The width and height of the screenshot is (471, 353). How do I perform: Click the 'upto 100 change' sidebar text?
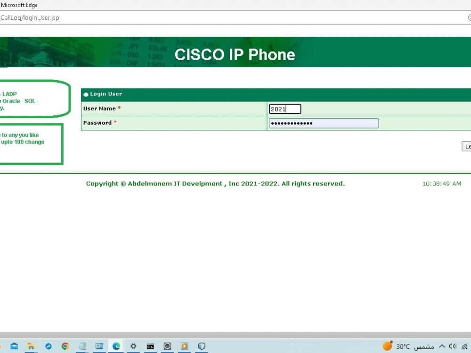23,142
